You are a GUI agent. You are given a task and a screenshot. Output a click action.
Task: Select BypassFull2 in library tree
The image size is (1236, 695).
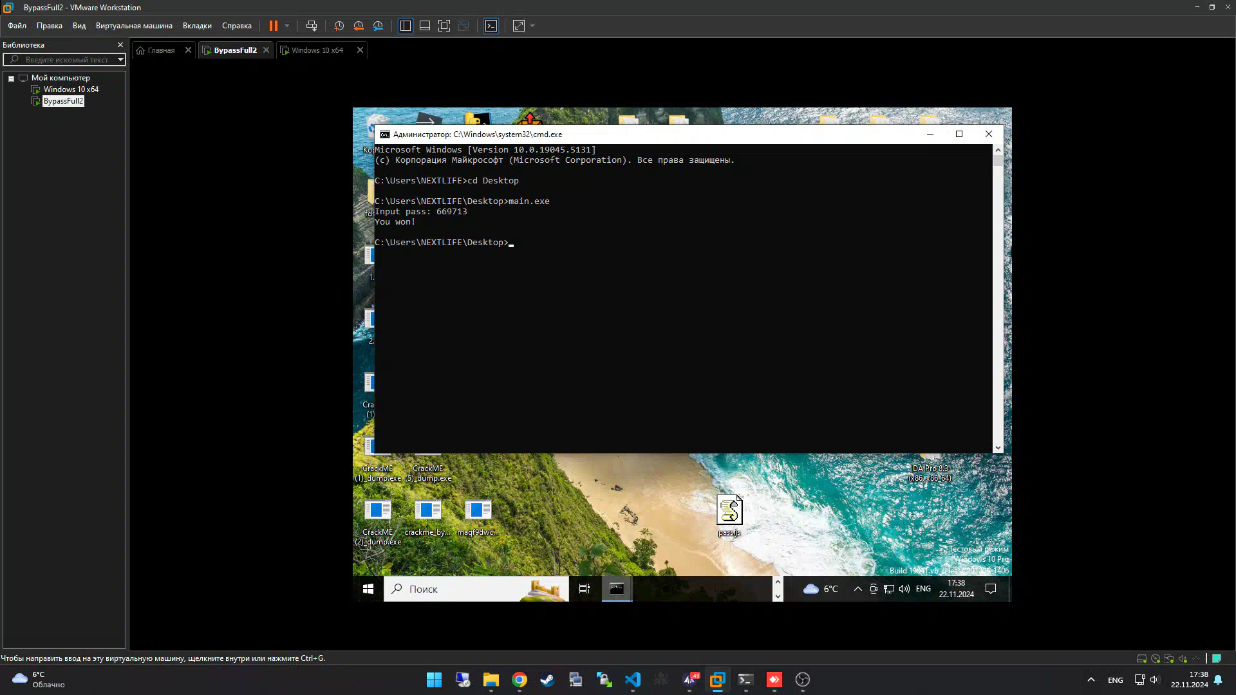63,101
